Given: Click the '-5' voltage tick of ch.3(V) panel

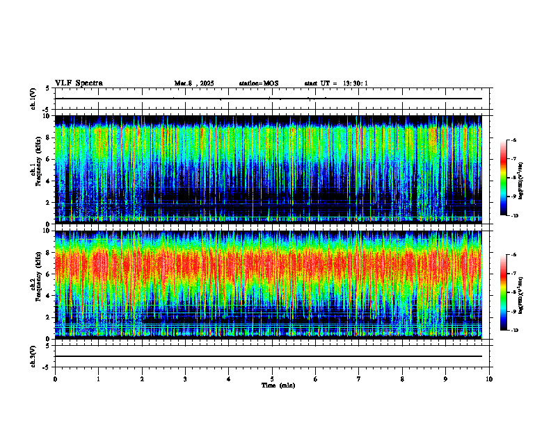Looking at the screenshot, I should click(47, 367).
